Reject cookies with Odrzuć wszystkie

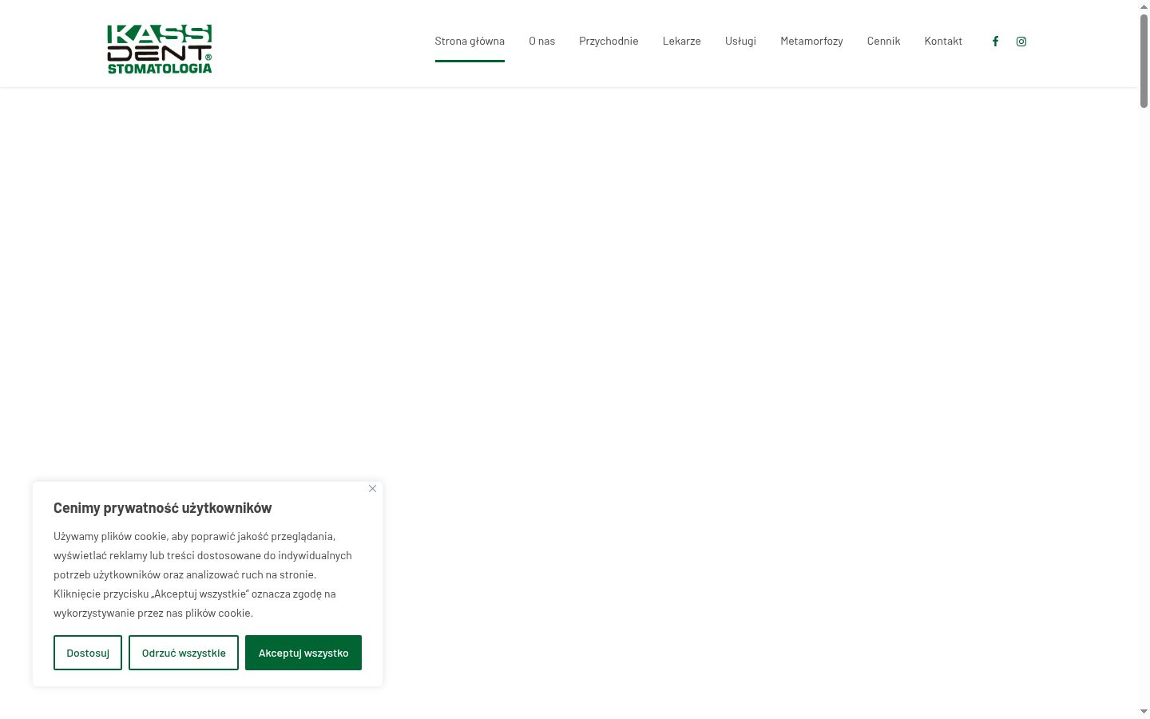pos(184,653)
